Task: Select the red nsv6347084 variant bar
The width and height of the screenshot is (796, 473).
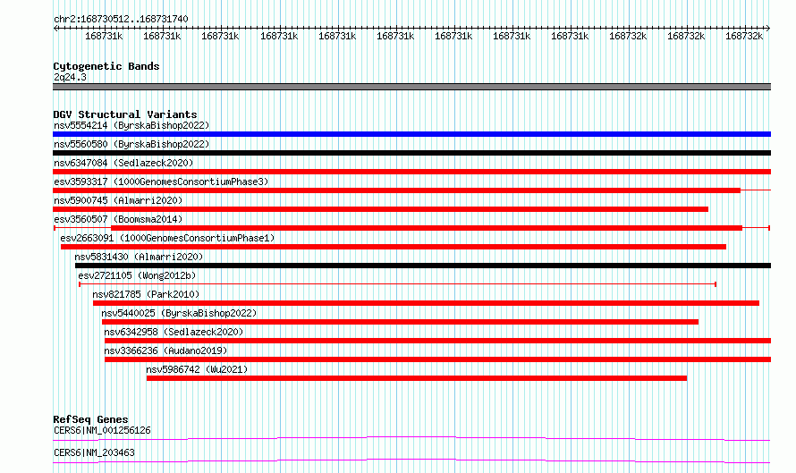Action: (x=411, y=172)
